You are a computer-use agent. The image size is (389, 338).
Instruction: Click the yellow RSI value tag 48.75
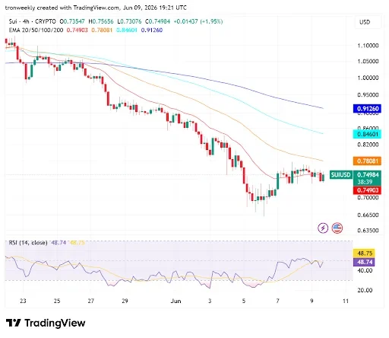click(364, 253)
